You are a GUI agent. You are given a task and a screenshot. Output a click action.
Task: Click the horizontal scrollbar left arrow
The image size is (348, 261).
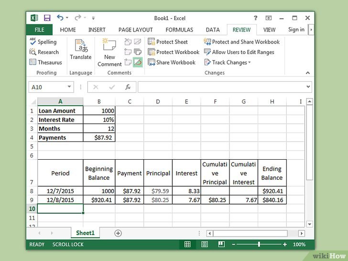[210, 233]
